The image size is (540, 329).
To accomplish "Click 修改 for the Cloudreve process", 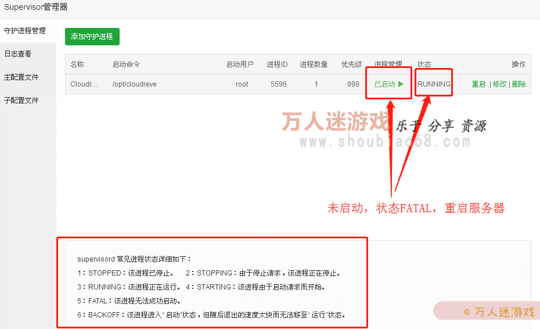I will pyautogui.click(x=499, y=84).
